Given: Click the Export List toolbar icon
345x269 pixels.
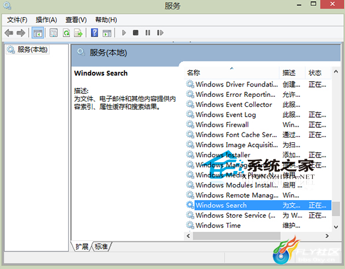Looking at the screenshot, I should click(x=78, y=33).
